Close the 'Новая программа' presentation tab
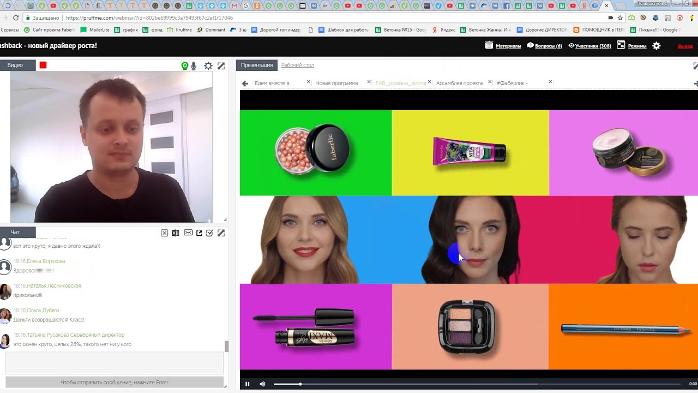Screen dimensions: 698x393 (369, 82)
